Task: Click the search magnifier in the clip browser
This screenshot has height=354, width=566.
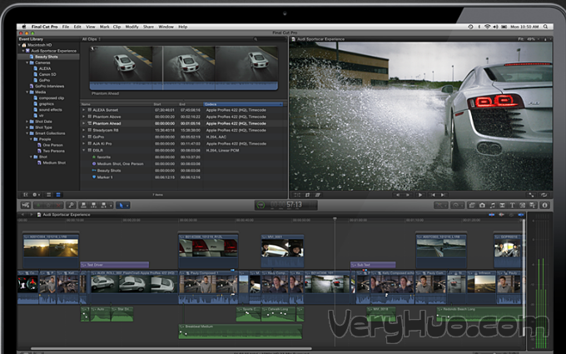Action: click(256, 39)
